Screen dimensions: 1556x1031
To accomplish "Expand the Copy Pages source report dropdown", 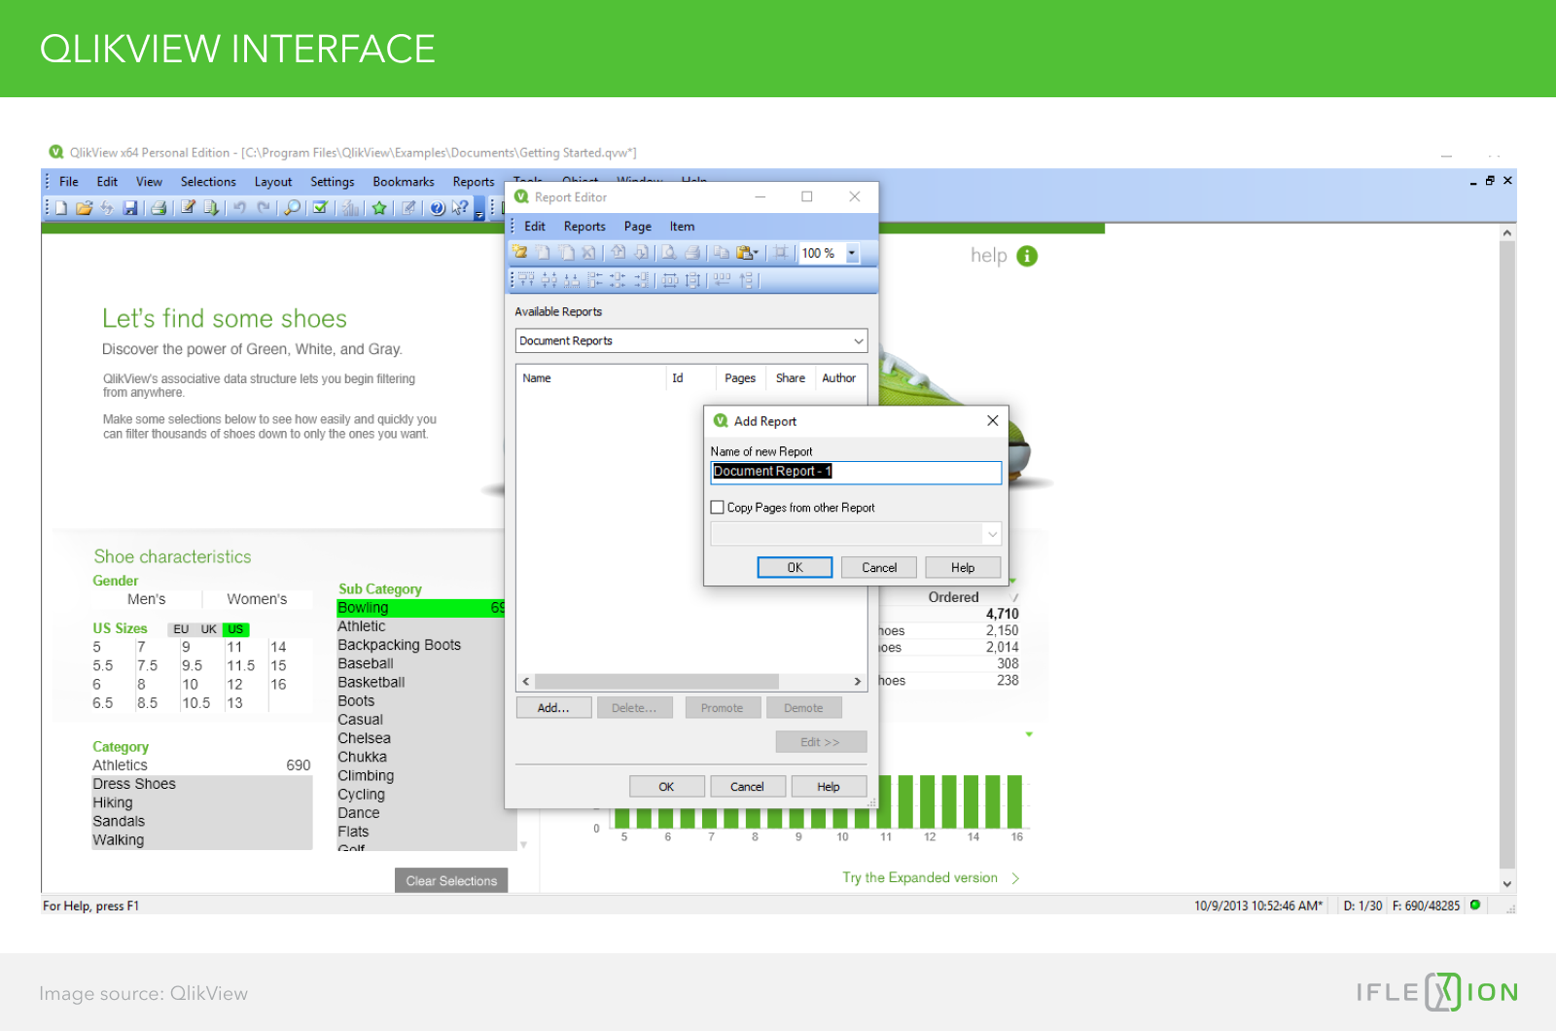I will (x=992, y=534).
